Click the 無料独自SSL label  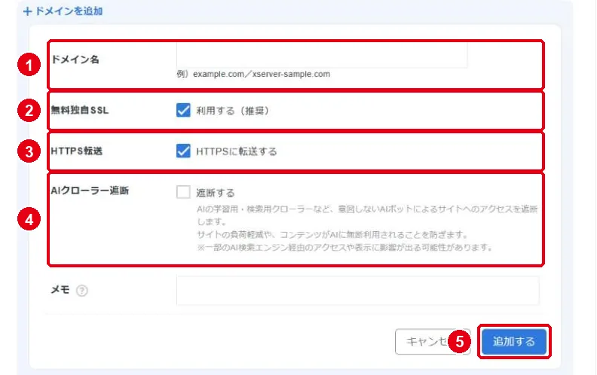[80, 110]
